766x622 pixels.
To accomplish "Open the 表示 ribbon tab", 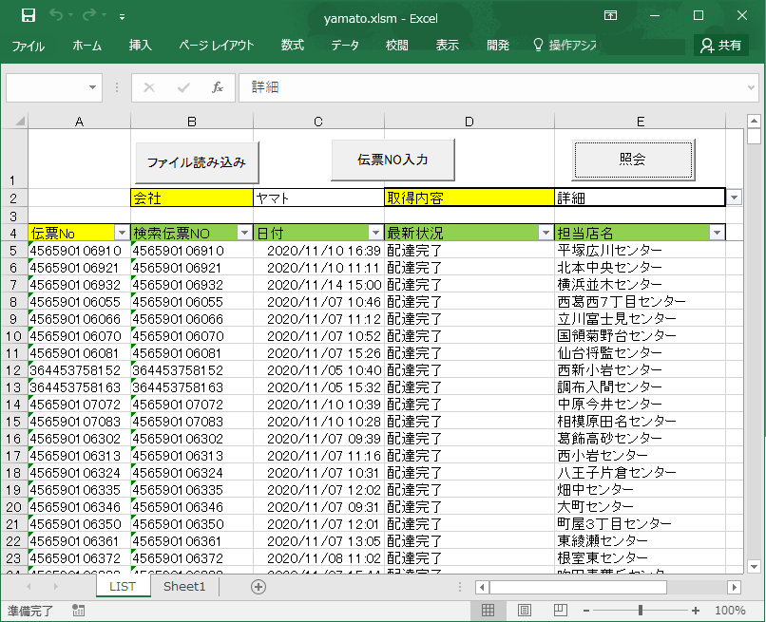I will tap(447, 46).
